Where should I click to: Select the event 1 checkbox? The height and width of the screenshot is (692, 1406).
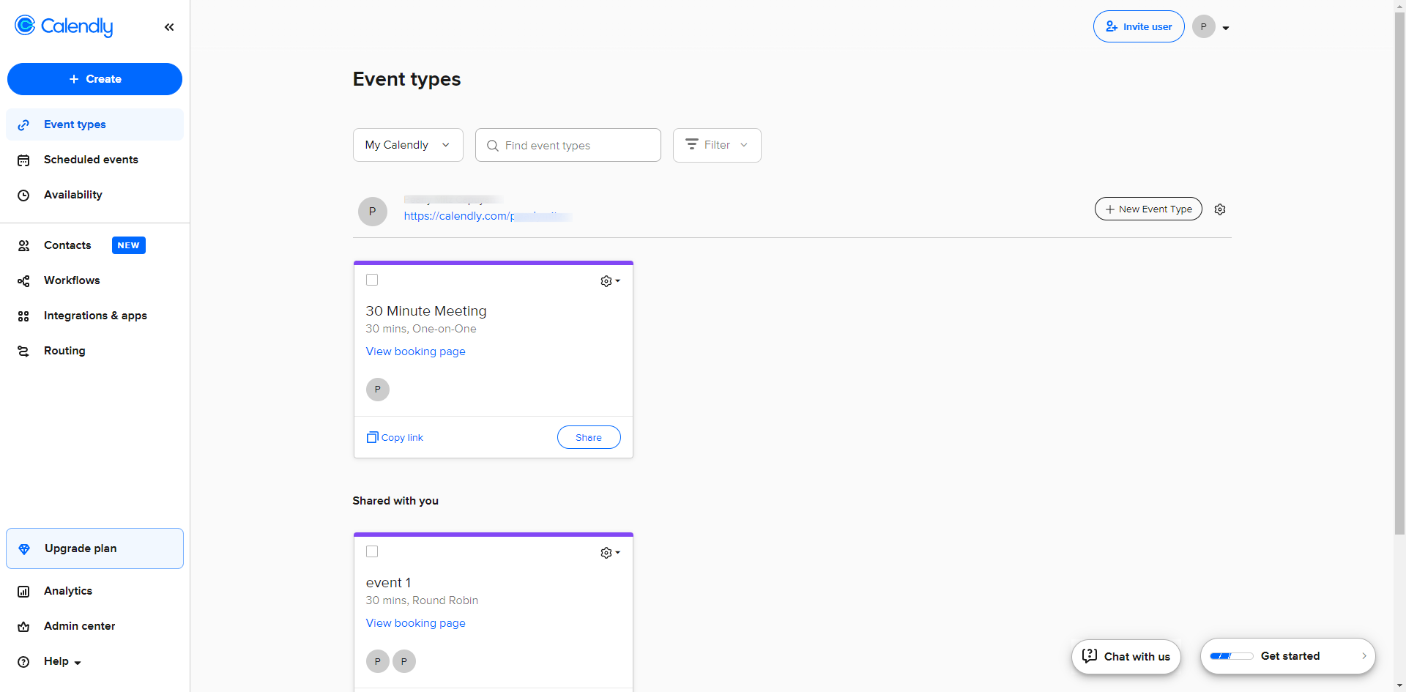point(372,551)
